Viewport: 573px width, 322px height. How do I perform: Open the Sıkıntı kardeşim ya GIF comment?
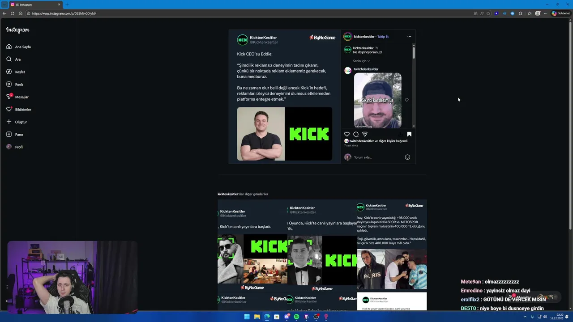coord(378,101)
